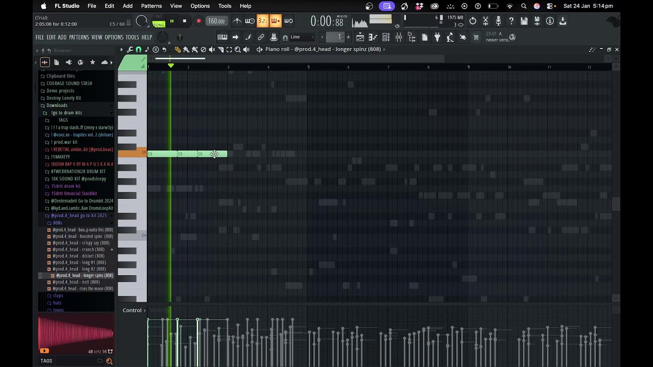Viewport: 653px width, 367px height.
Task: Open the Line snap dropdown
Action: (x=302, y=37)
